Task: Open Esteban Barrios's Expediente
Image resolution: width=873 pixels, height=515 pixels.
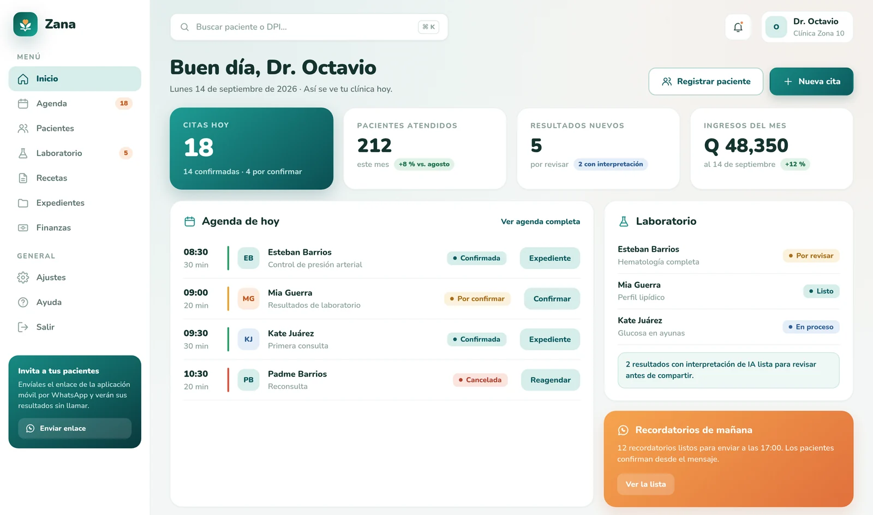Action: tap(549, 258)
